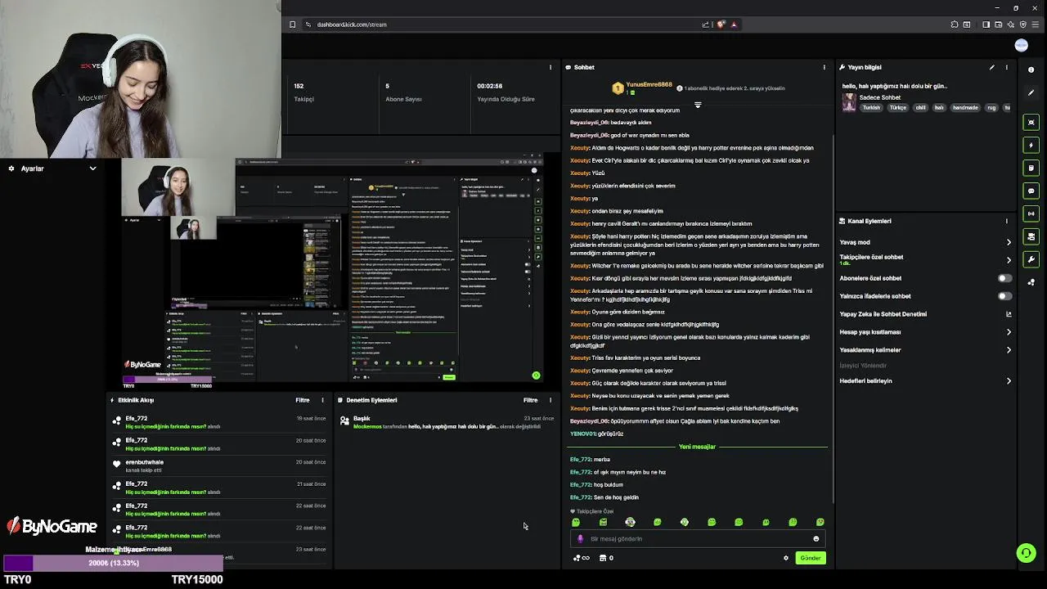
Task: Open the info icon in right sidebar
Action: (x=1031, y=70)
